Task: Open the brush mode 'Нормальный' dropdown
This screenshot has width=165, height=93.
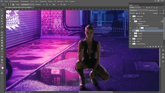Action: click(x=28, y=5)
